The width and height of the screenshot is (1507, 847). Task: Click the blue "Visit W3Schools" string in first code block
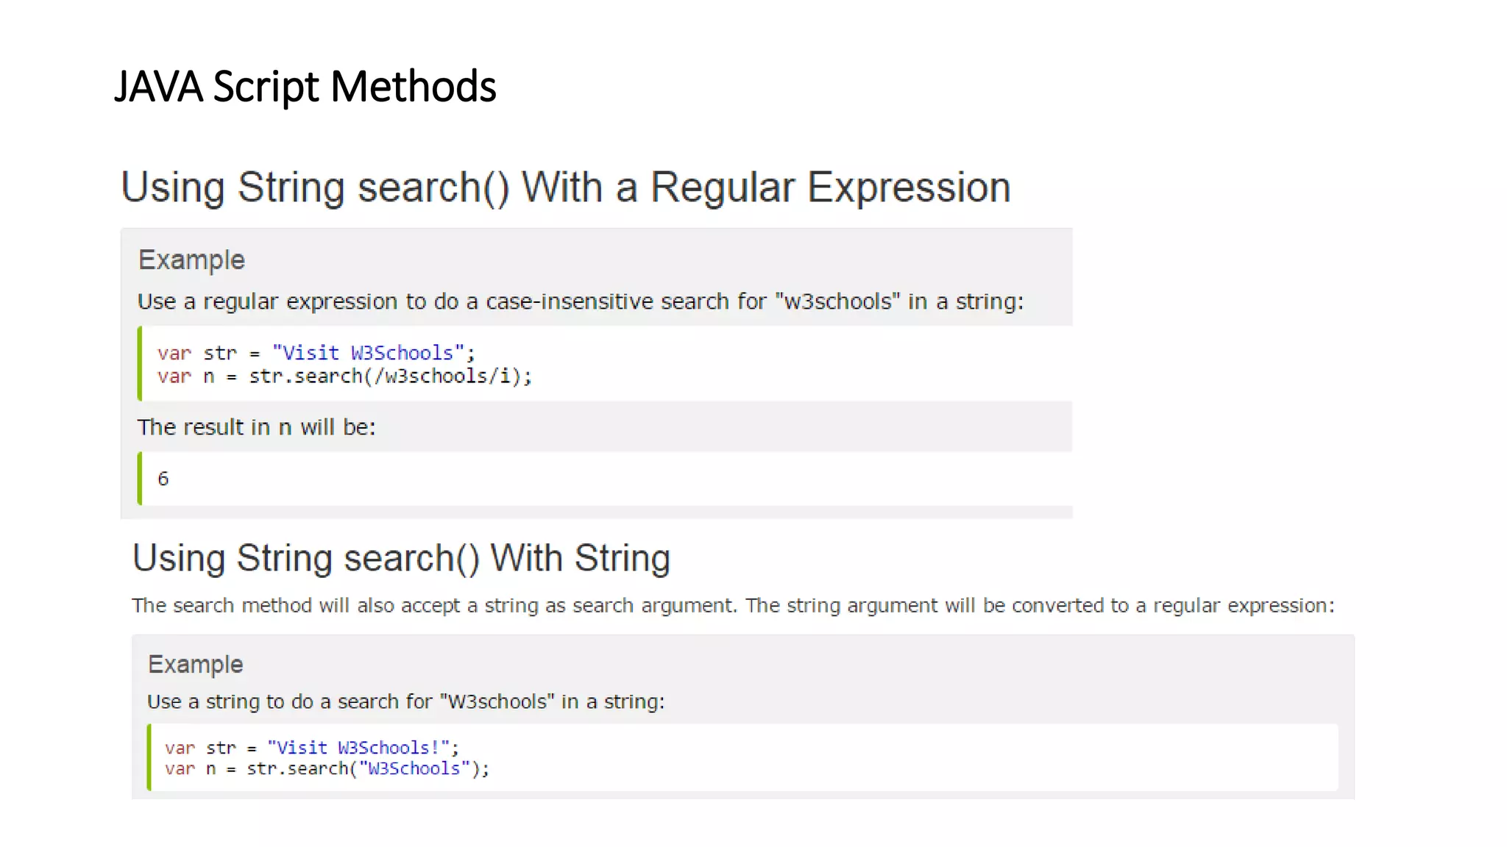pyautogui.click(x=369, y=353)
